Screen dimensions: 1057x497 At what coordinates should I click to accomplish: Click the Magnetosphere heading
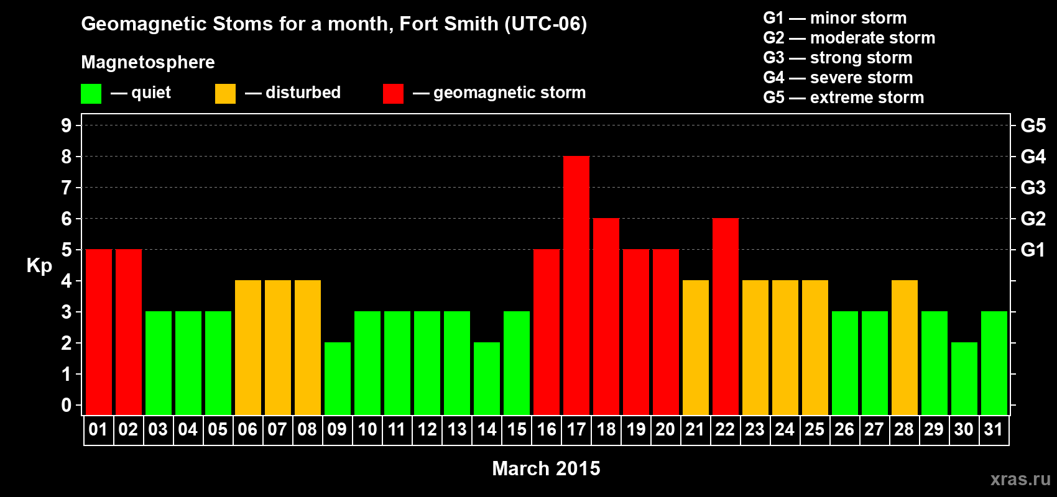148,63
